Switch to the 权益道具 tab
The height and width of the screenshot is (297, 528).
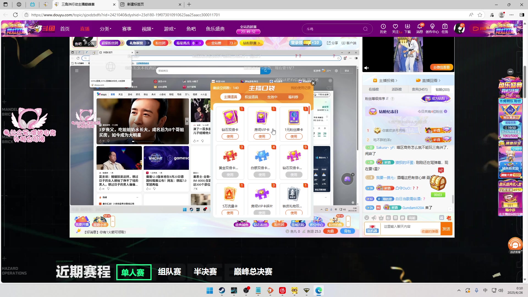click(251, 97)
